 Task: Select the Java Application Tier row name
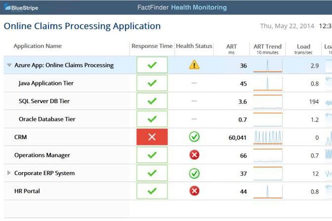[x=46, y=83]
